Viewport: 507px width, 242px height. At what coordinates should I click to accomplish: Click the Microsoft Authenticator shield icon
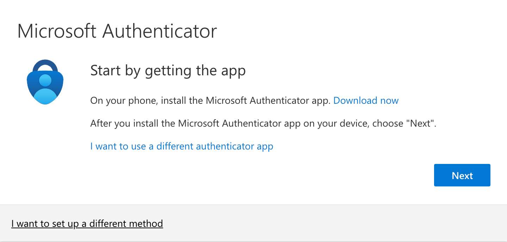(45, 82)
